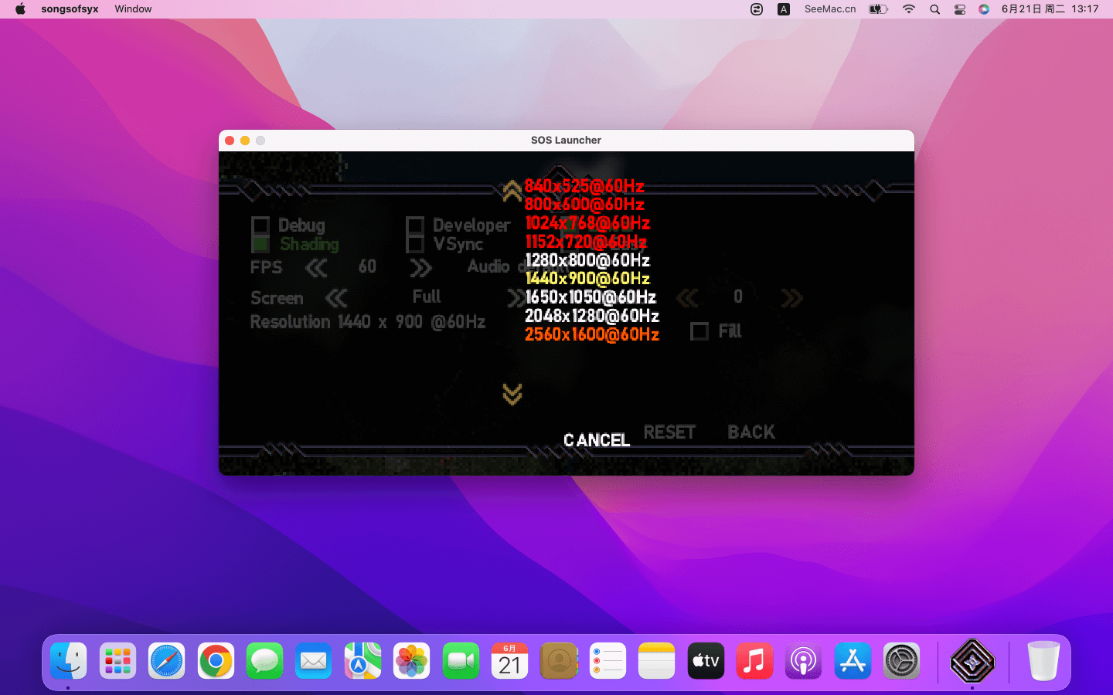Viewport: 1113px width, 695px height.
Task: Click the date and time display
Action: (1050, 9)
